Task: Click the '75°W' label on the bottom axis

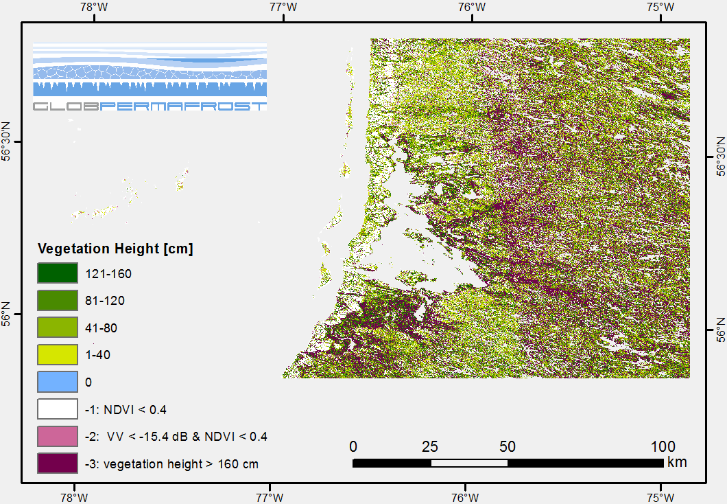Action: pyautogui.click(x=660, y=498)
